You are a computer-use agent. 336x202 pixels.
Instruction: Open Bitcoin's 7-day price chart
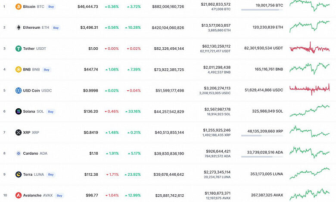309,5
